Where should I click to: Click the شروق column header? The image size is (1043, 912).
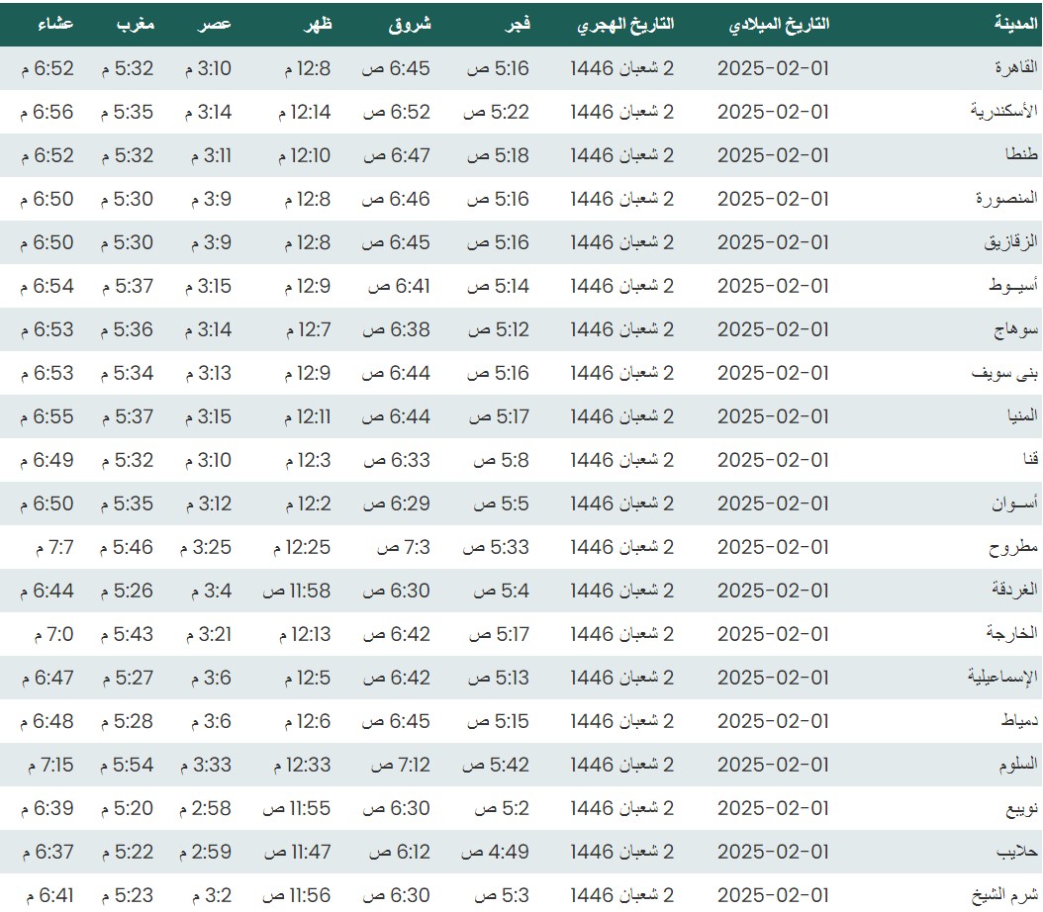[410, 24]
